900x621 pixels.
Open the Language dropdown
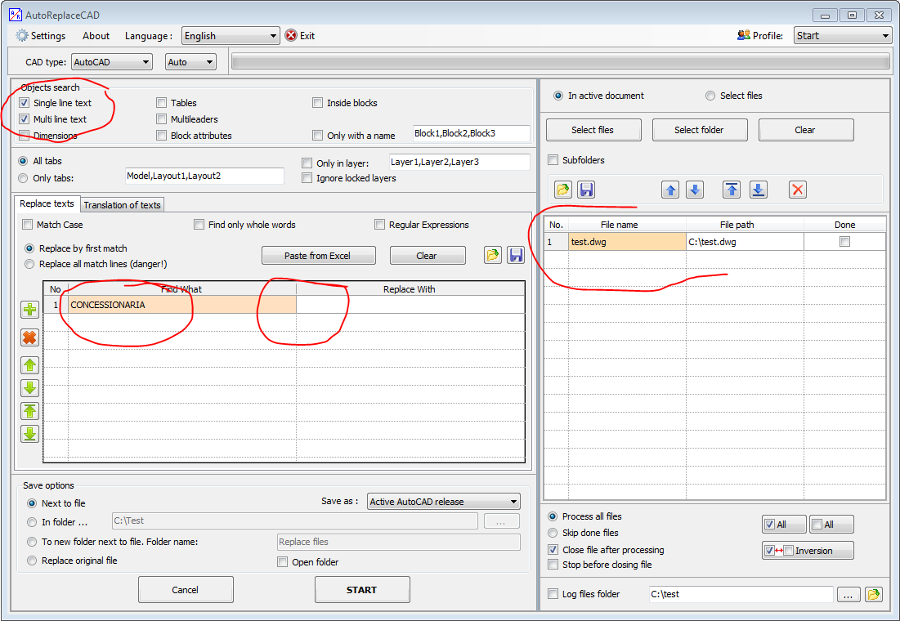pos(230,35)
